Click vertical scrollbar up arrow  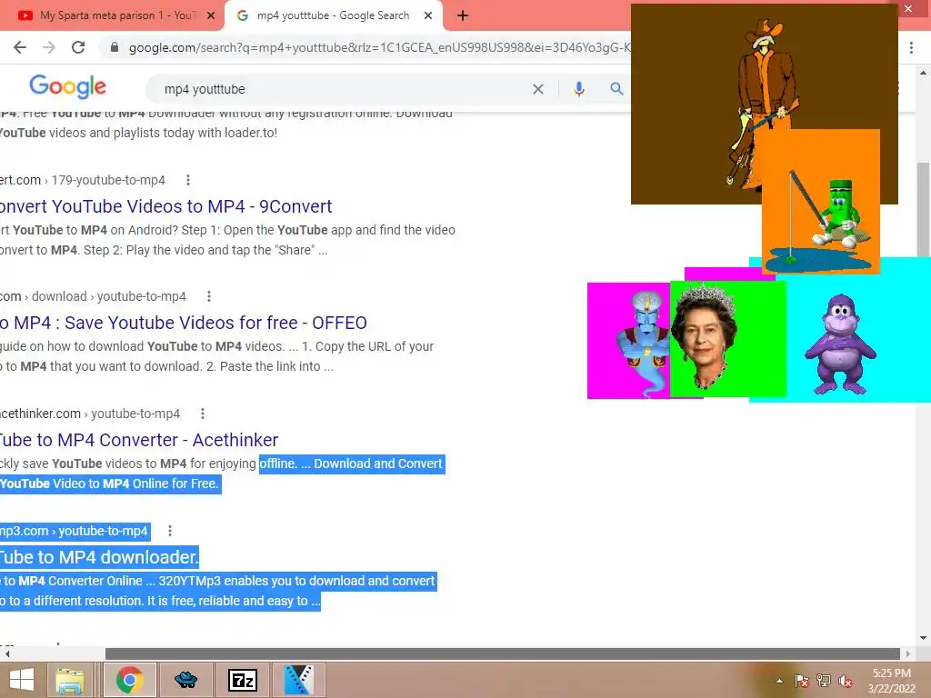click(x=924, y=73)
